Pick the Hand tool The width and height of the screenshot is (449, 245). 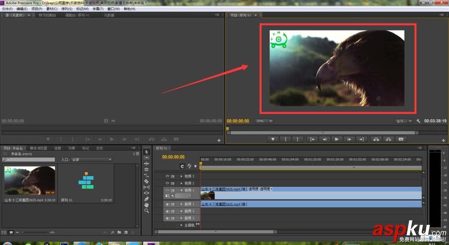(146, 205)
